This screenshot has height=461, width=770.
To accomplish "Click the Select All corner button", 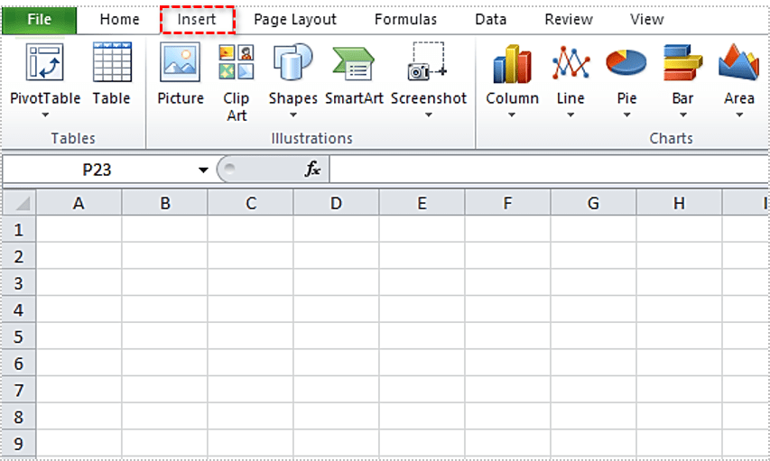I will (x=19, y=204).
